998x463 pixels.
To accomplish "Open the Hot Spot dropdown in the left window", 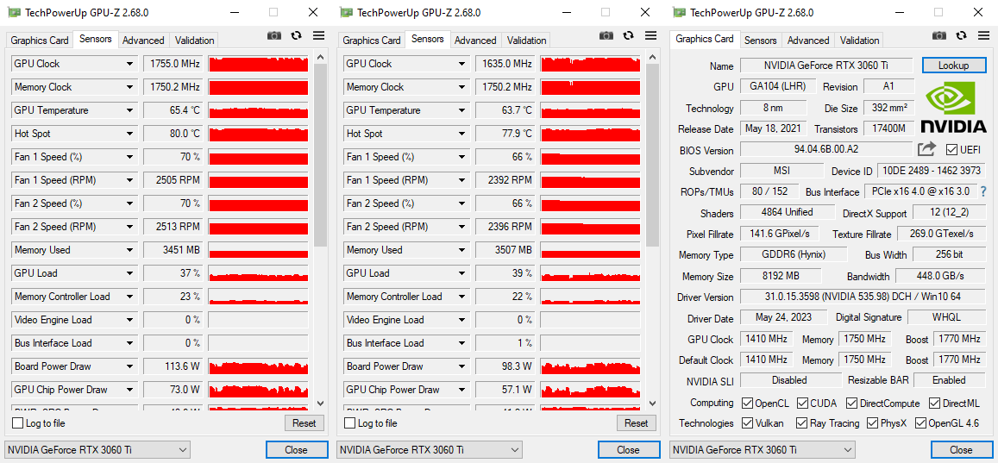I will click(x=130, y=134).
